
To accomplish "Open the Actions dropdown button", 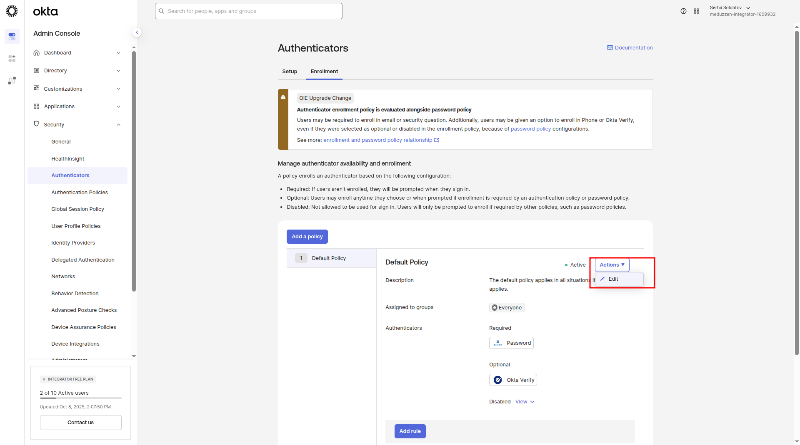I will click(x=612, y=265).
